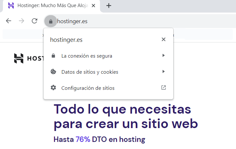Click the cookie icon in popup
The height and width of the screenshot is (149, 236).
click(x=53, y=72)
